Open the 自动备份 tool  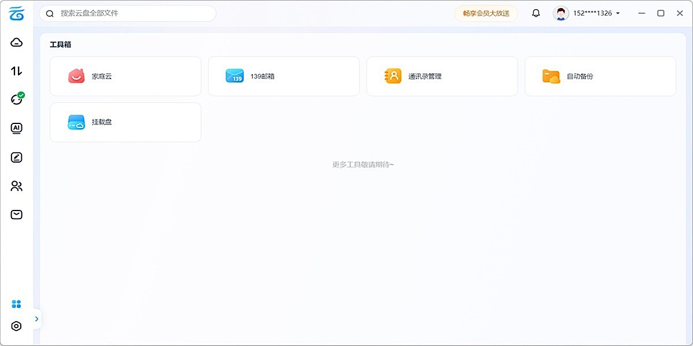tap(600, 76)
